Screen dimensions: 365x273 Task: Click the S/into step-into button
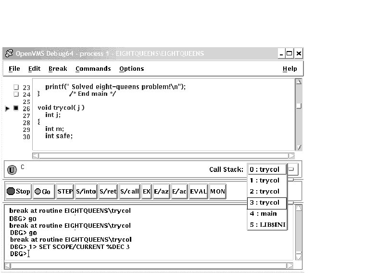(86, 192)
